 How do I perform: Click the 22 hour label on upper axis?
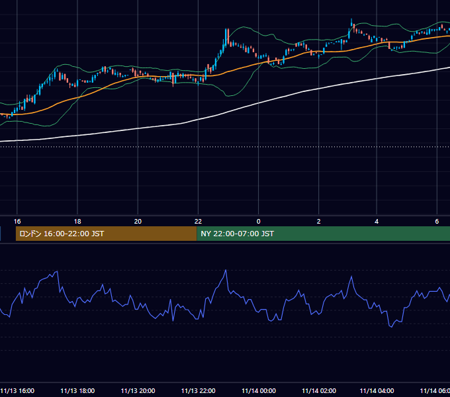(x=198, y=222)
